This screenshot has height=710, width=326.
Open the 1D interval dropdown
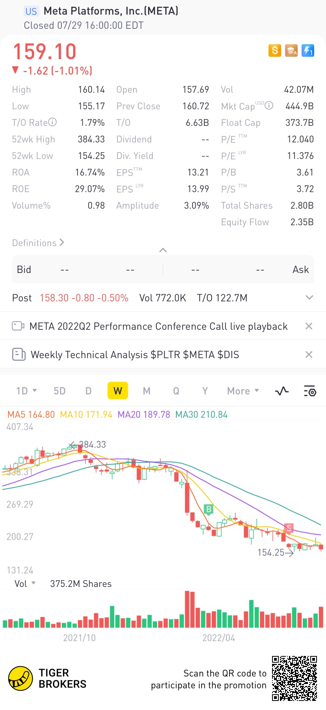tap(26, 391)
